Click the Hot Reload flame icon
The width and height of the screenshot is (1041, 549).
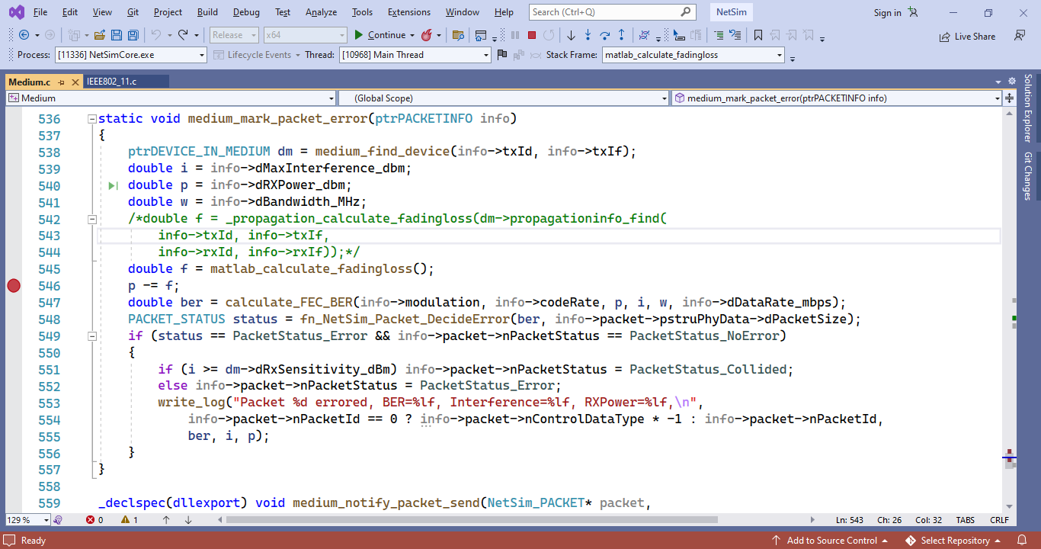pos(427,35)
